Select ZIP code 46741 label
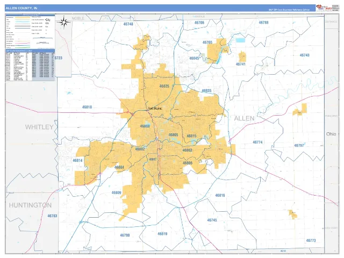The height and width of the screenshot is (258, 344). pos(240,64)
